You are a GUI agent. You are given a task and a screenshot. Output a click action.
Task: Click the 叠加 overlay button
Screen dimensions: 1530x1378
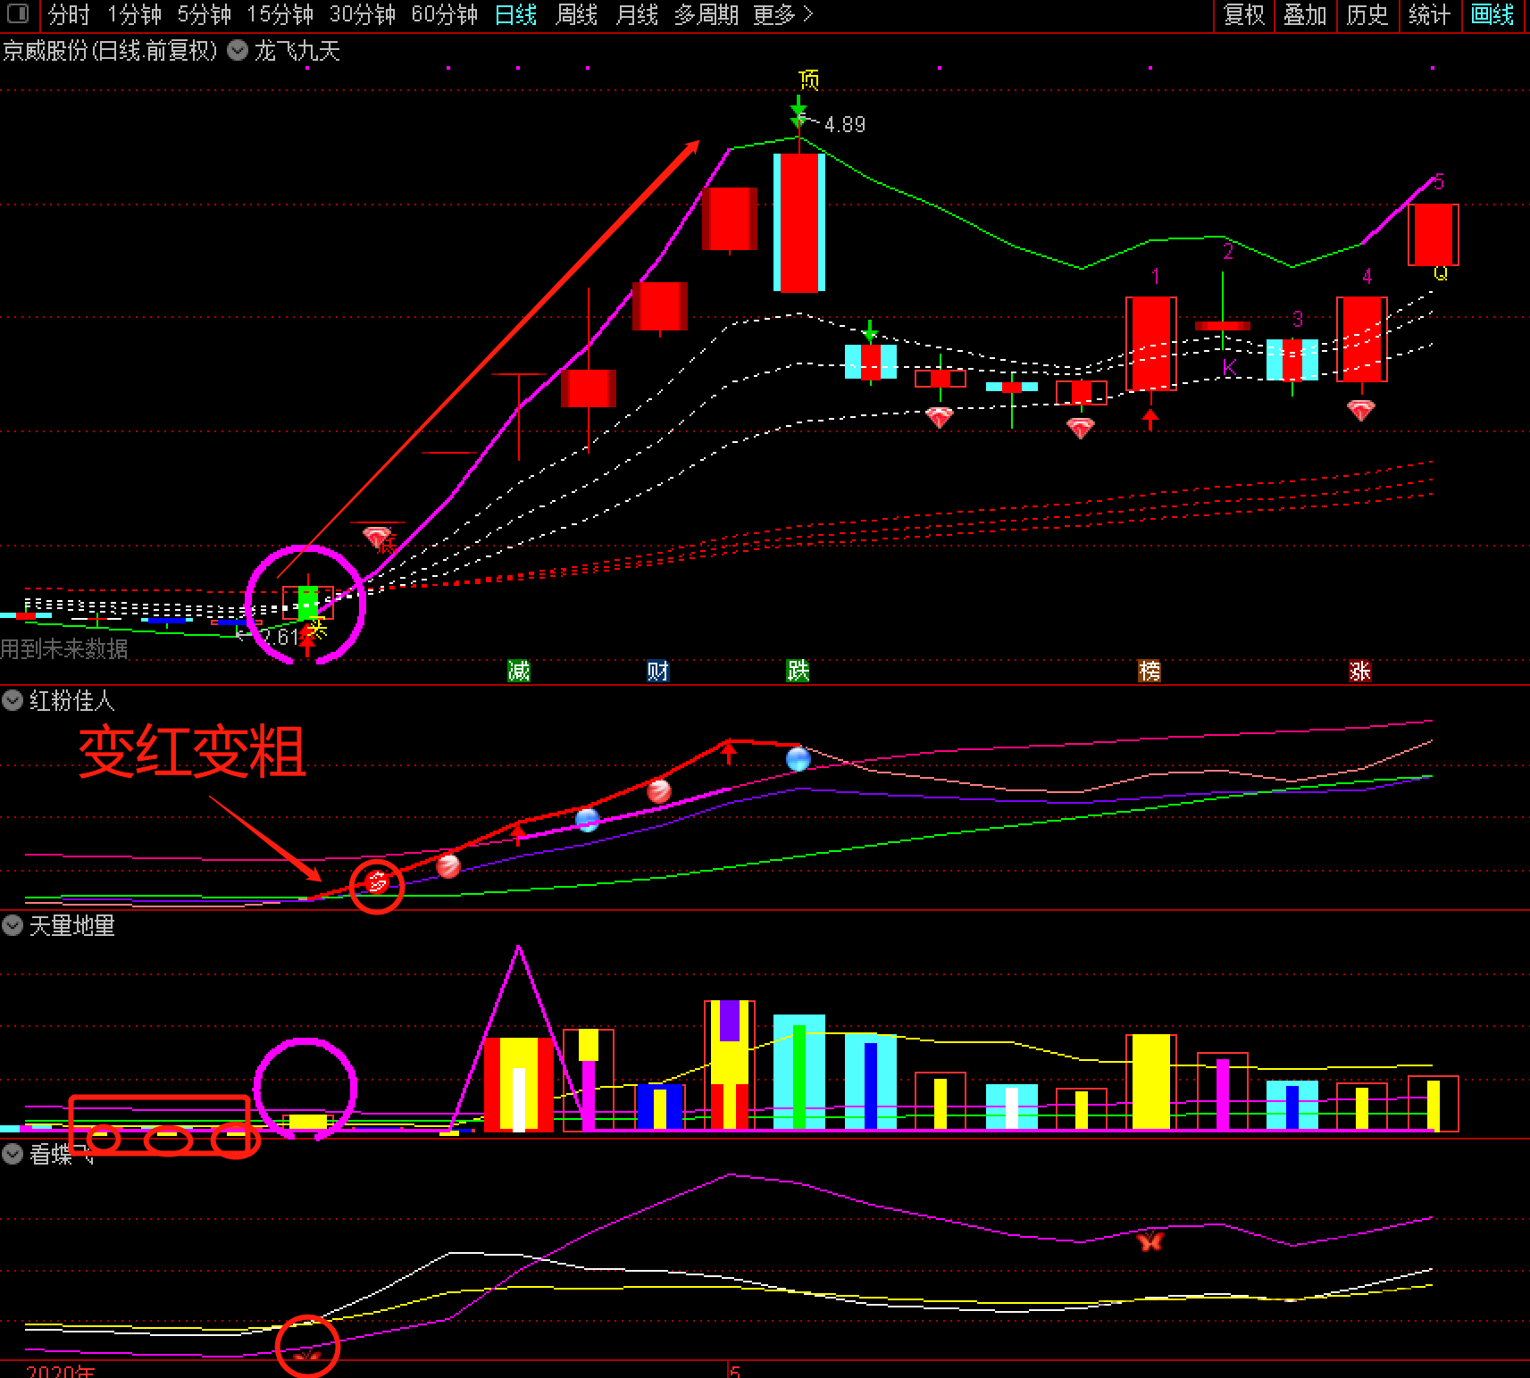1305,14
